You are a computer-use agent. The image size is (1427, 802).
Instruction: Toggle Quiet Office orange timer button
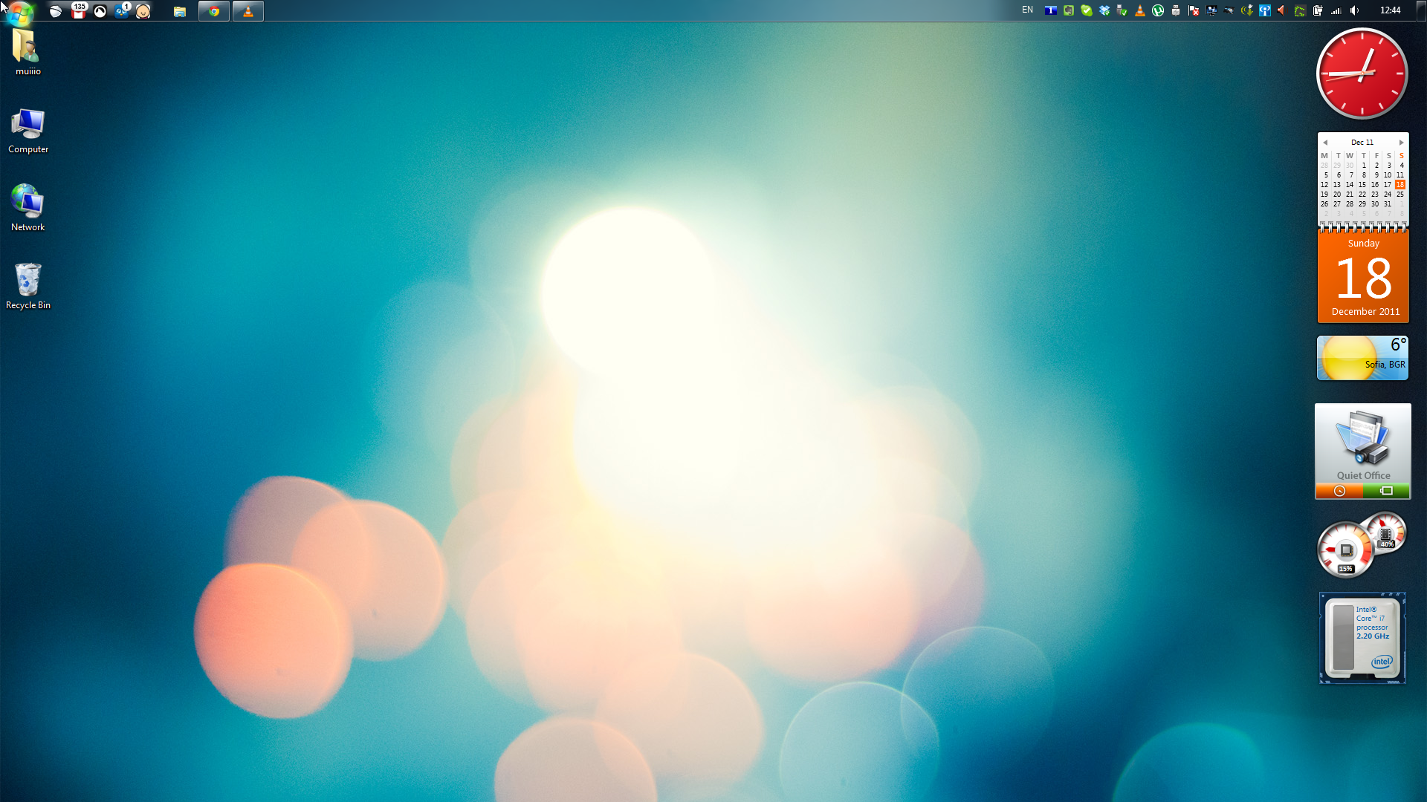[1339, 491]
